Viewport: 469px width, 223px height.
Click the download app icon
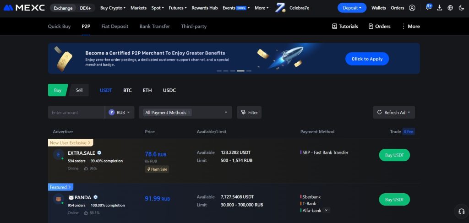coord(439,8)
